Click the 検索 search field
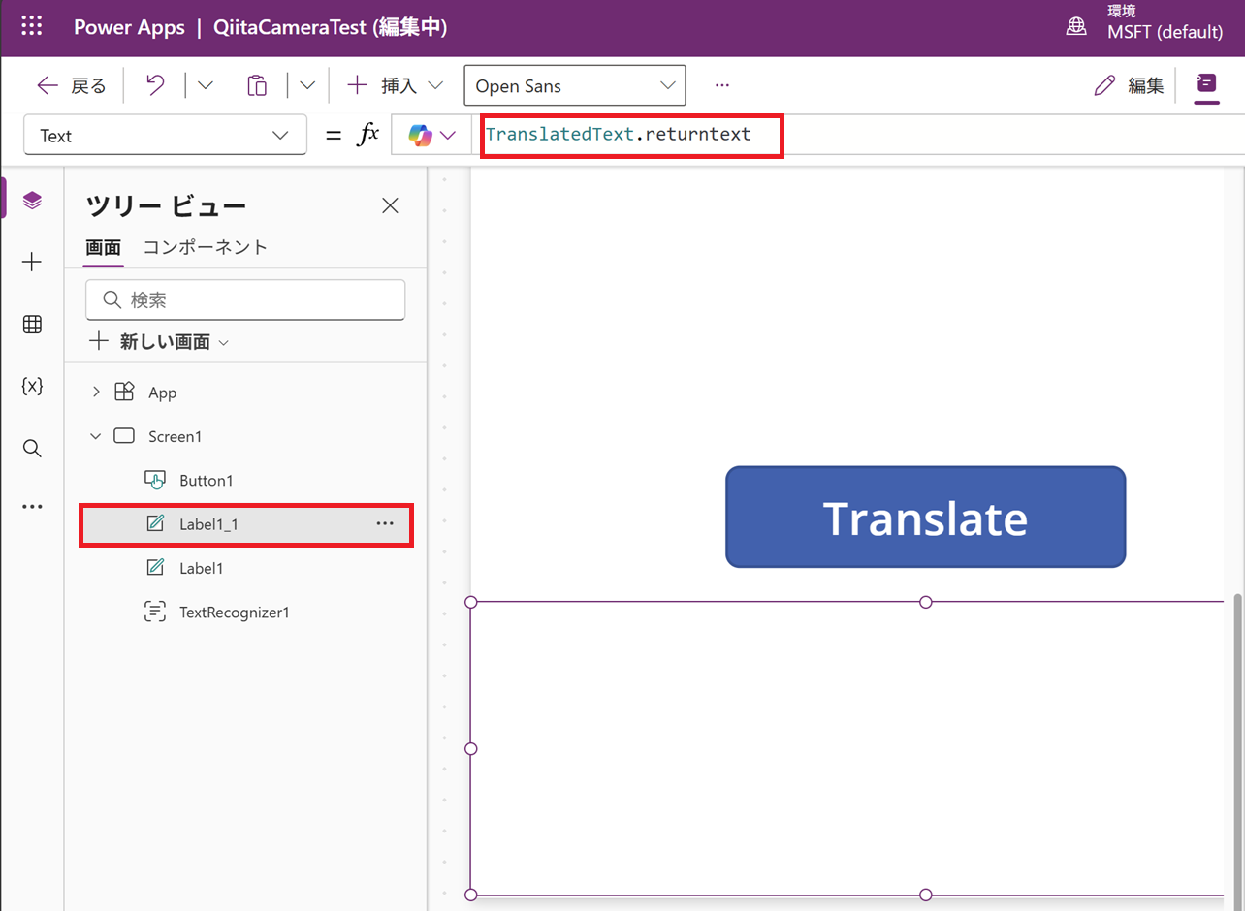 point(245,300)
